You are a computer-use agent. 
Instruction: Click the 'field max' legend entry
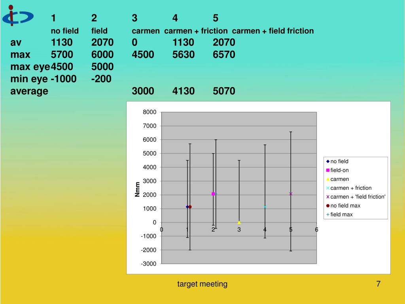click(x=339, y=214)
